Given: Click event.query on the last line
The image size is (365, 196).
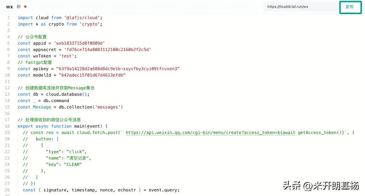Looking at the screenshot, I should click(164, 190).
